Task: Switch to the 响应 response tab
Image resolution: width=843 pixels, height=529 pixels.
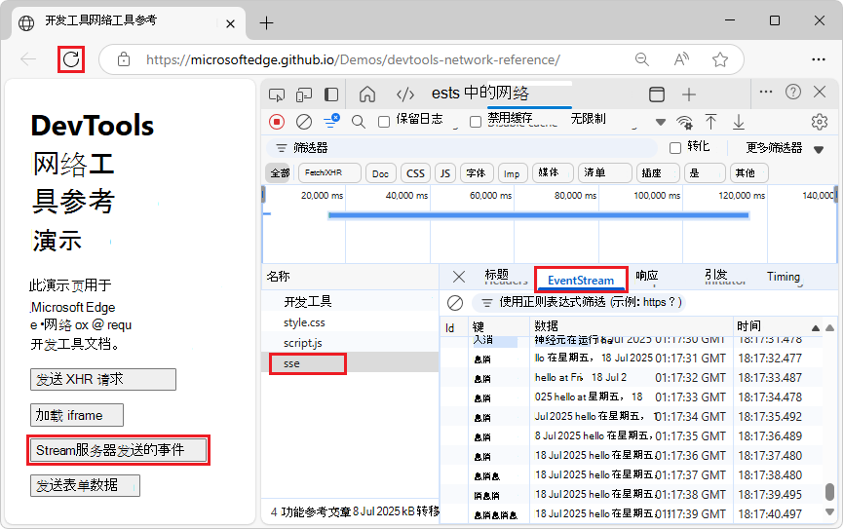Action: click(x=647, y=276)
